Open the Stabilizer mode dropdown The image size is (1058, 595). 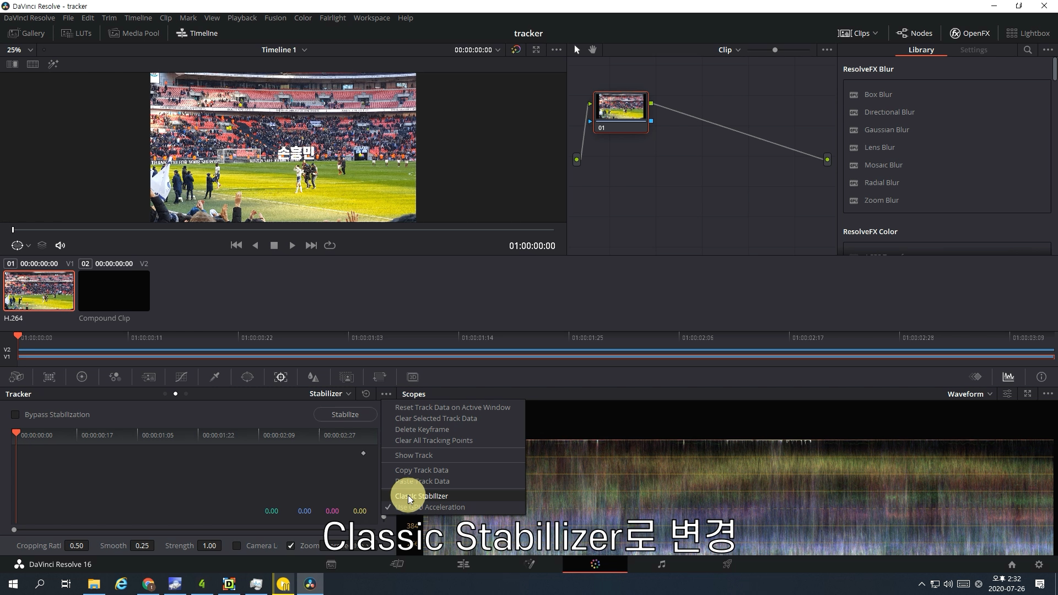coord(330,393)
